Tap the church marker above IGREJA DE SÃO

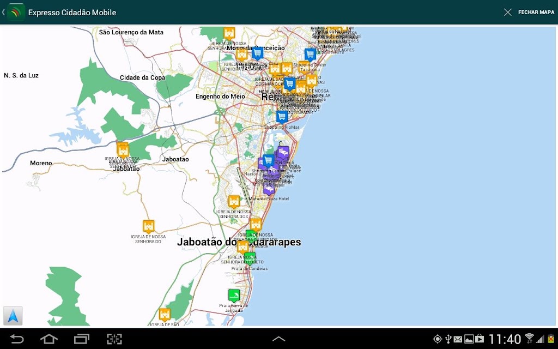click(x=164, y=315)
